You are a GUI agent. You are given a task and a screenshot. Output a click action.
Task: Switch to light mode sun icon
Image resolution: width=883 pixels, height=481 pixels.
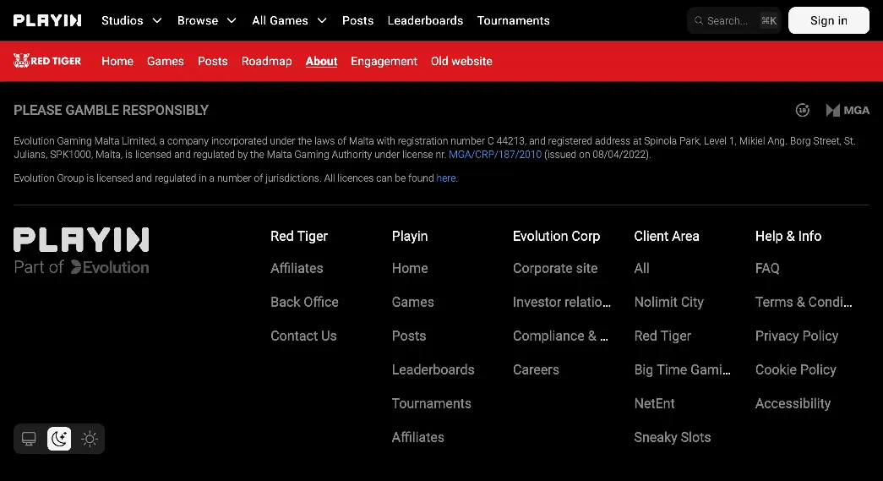click(90, 439)
